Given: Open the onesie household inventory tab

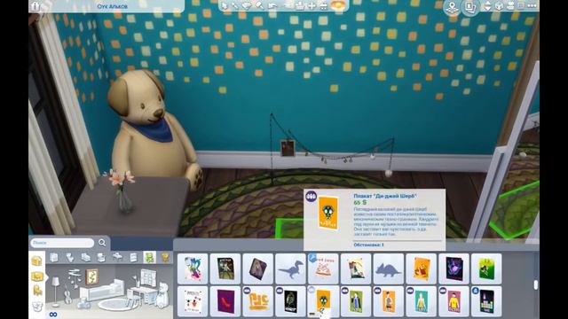Looking at the screenshot, I should click(x=37, y=307).
